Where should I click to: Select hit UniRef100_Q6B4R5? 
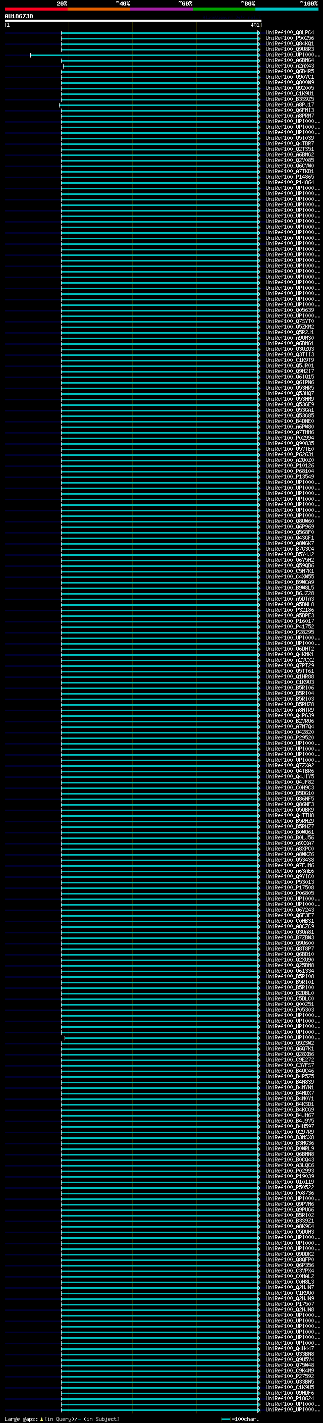[x=290, y=71]
